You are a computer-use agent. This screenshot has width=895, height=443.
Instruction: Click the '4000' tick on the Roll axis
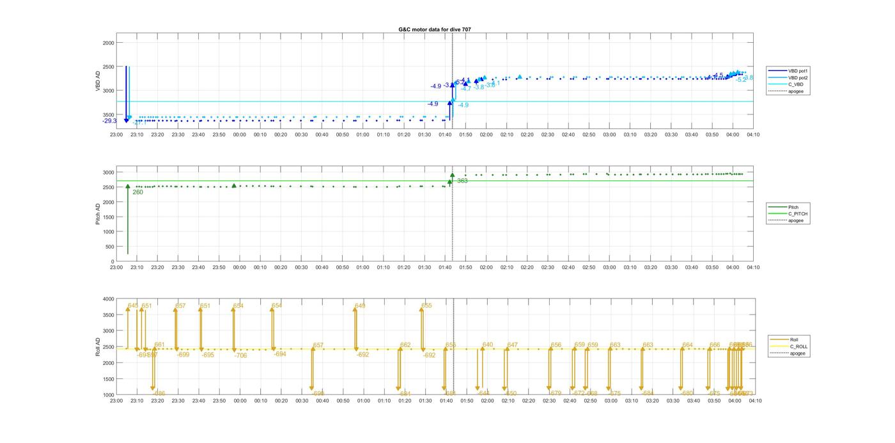pyautogui.click(x=107, y=299)
